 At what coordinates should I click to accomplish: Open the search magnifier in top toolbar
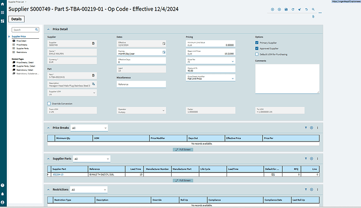pos(313,9)
